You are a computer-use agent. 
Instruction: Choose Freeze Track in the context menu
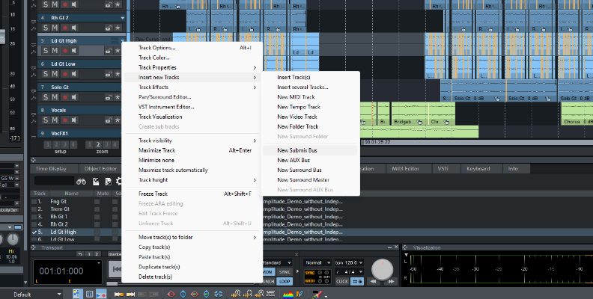pos(153,194)
